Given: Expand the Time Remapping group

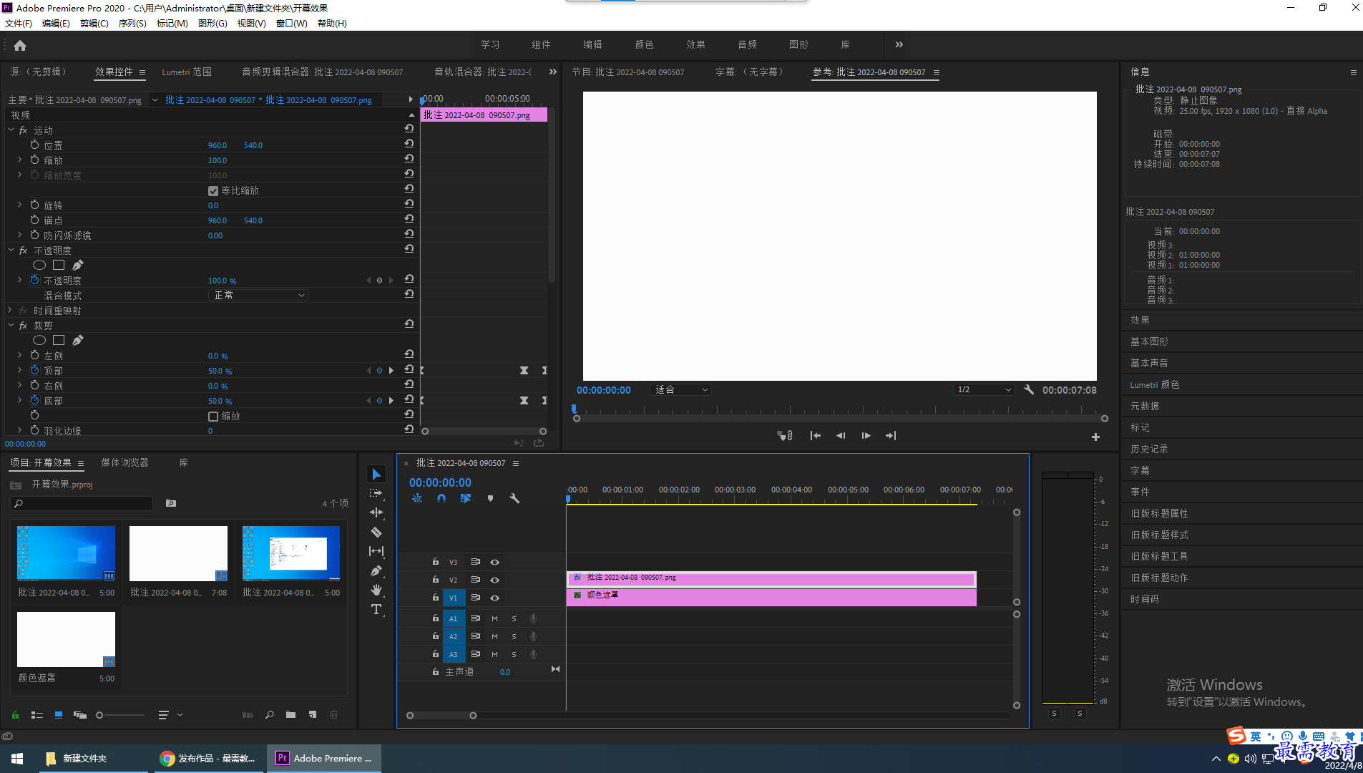Looking at the screenshot, I should (11, 311).
